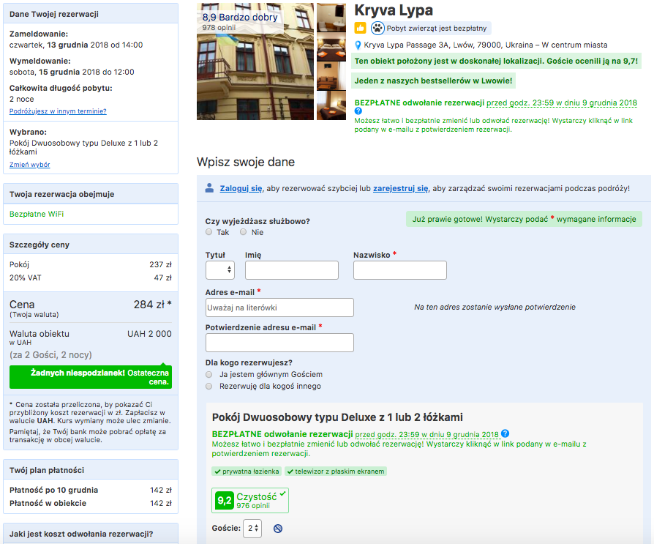This screenshot has width=654, height=544.
Task: Click Podróżujesz w innym terminie link
Action: point(58,111)
